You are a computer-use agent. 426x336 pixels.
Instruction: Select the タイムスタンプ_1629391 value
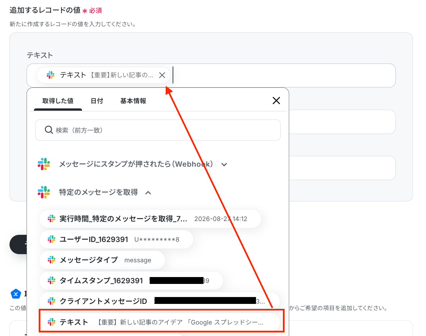[131, 281]
